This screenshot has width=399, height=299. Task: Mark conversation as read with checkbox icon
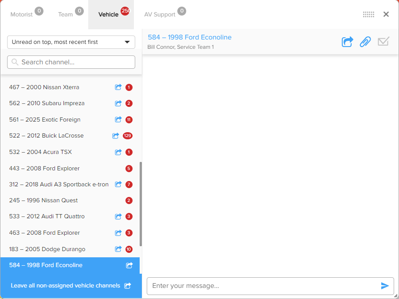point(383,41)
